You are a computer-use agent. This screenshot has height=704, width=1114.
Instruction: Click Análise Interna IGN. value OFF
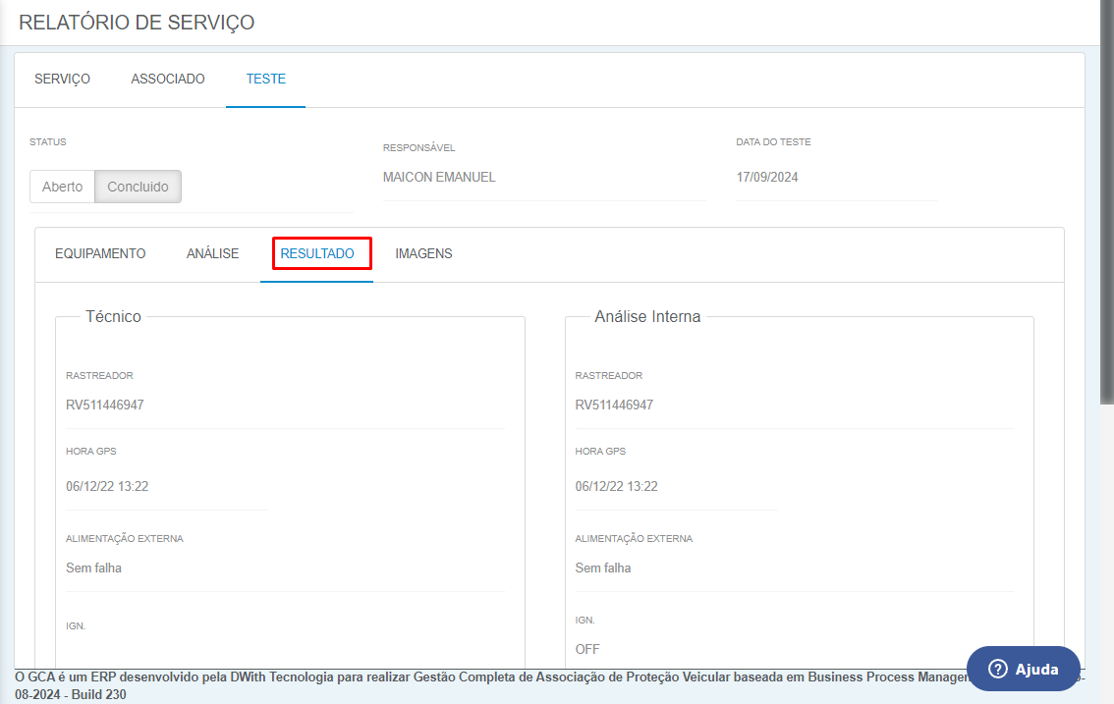tap(587, 649)
